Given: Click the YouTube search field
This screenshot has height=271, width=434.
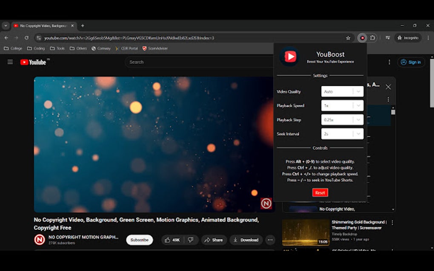Looking at the screenshot, I should [199, 62].
